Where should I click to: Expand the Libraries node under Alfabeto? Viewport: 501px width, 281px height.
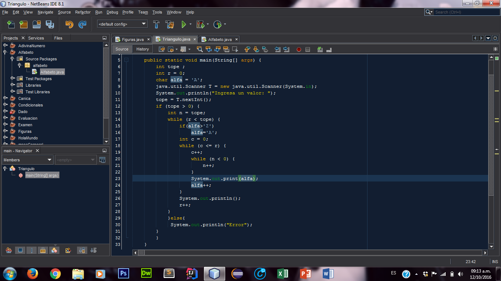coord(12,85)
